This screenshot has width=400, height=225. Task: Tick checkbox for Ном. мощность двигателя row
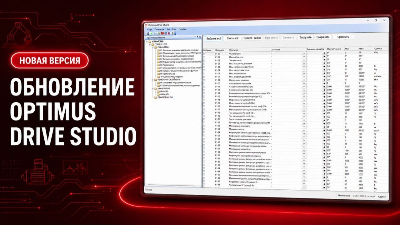[204, 64]
